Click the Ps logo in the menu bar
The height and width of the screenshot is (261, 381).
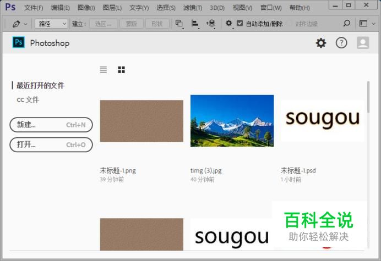[10, 7]
